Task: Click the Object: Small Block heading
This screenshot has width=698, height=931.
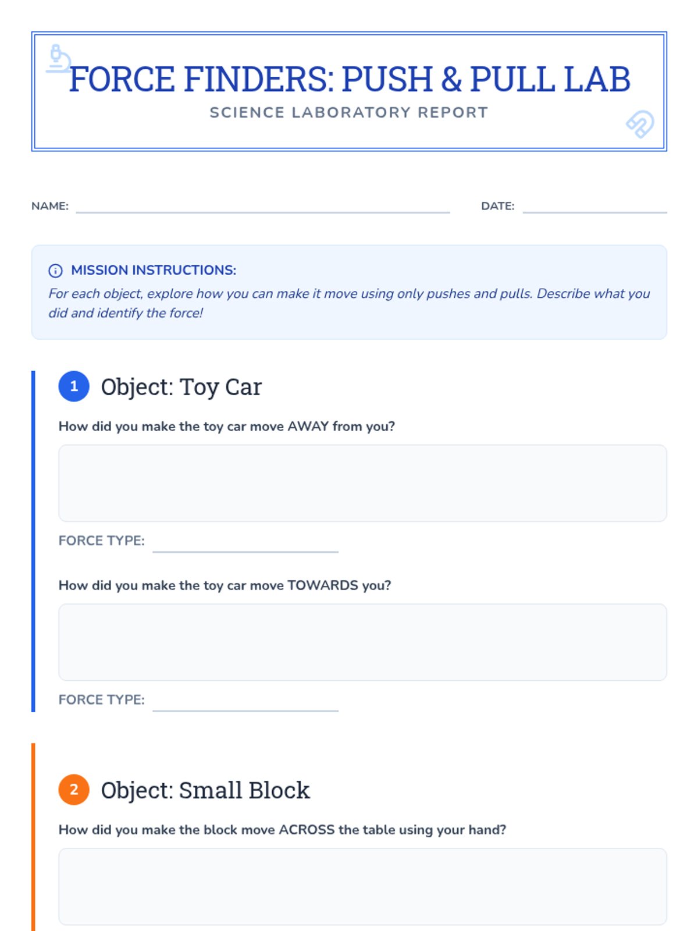Action: (205, 790)
